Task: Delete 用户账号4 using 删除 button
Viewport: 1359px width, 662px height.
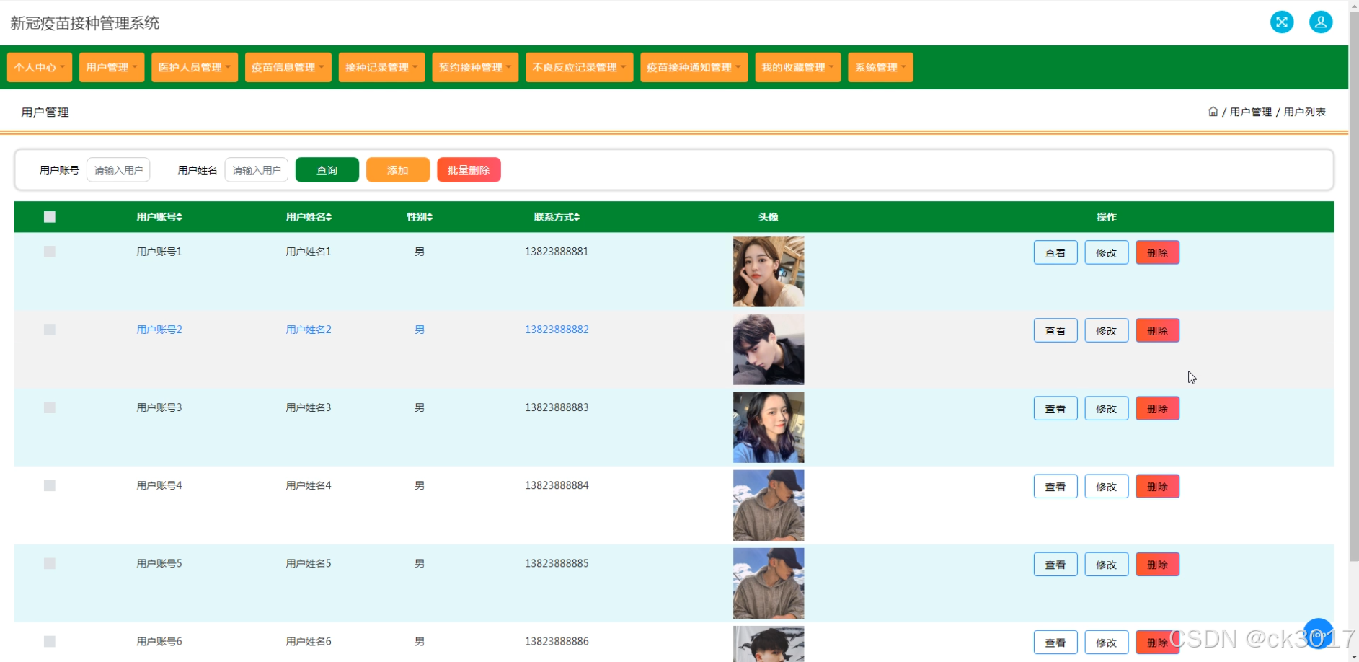Action: pyautogui.click(x=1158, y=486)
